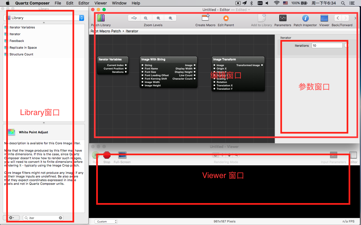
Task: Select Structure Count in the library
Action: pyautogui.click(x=44, y=54)
